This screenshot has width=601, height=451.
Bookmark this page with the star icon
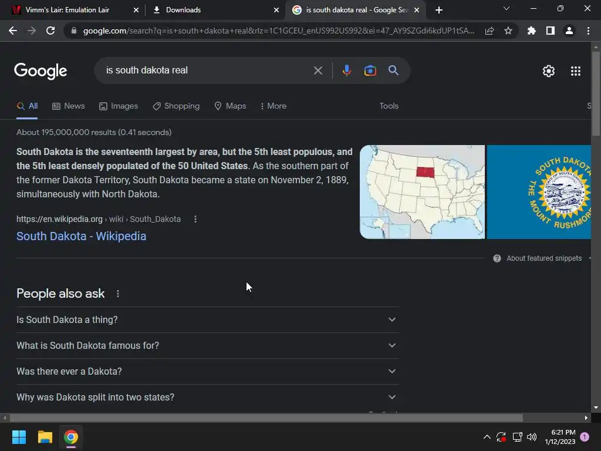coord(508,31)
